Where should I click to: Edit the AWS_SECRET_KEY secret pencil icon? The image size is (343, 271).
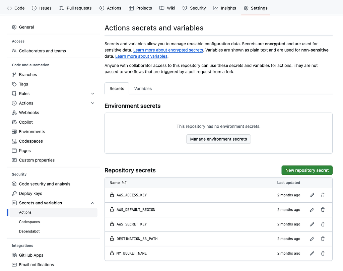coord(312,224)
